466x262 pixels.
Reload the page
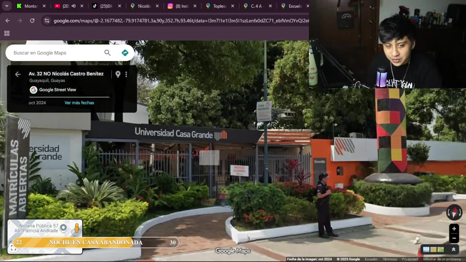pyautogui.click(x=32, y=21)
